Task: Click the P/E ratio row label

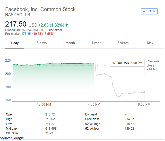Action: pos(12,133)
